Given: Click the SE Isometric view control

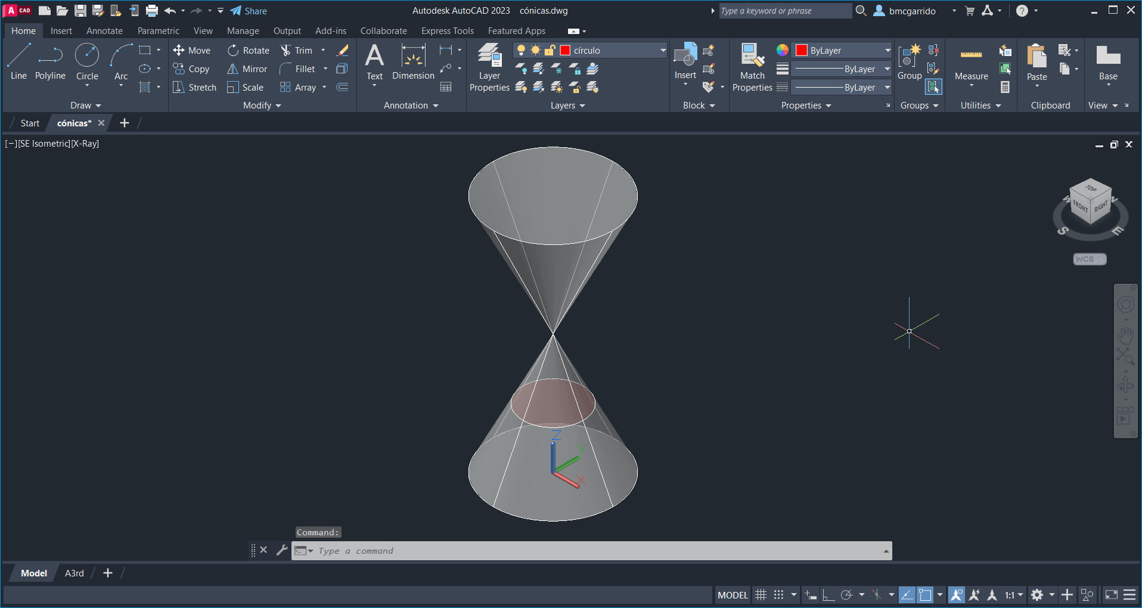Looking at the screenshot, I should pyautogui.click(x=44, y=144).
